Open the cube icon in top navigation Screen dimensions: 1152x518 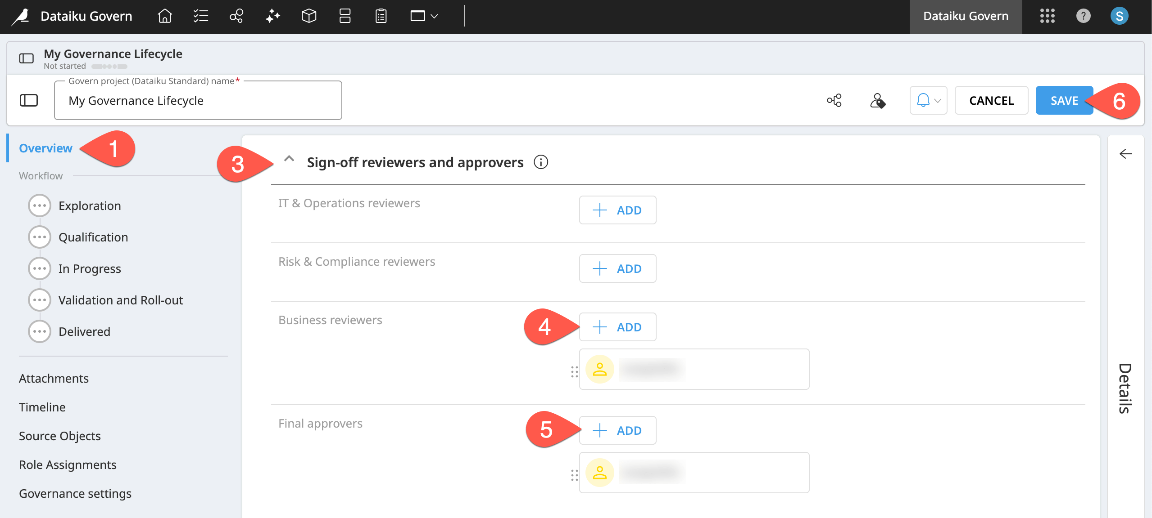pyautogui.click(x=308, y=16)
